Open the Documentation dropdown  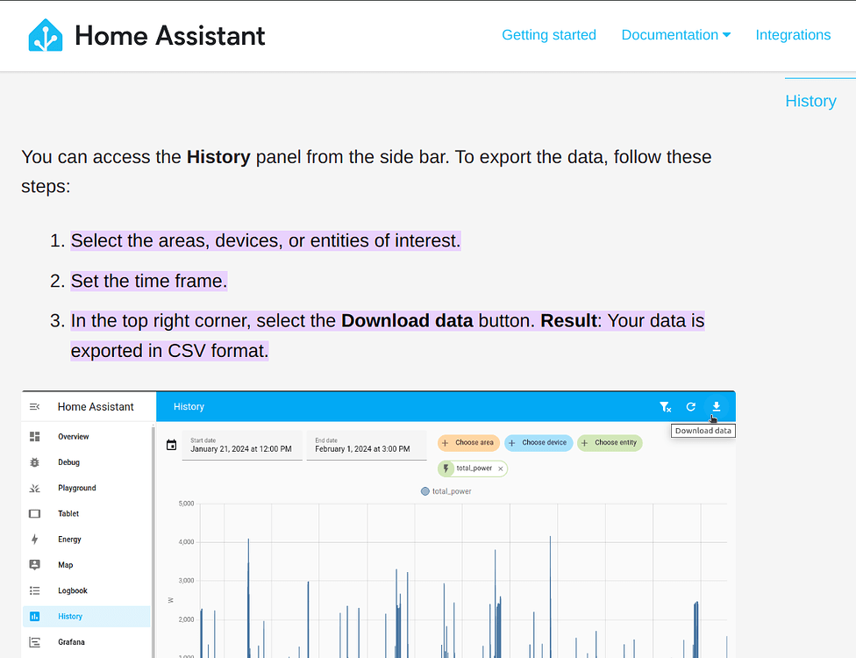676,34
